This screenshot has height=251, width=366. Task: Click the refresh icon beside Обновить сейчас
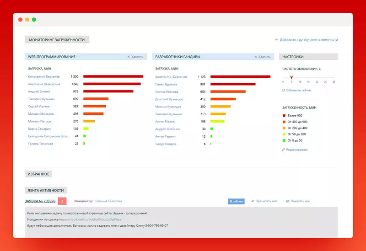284,91
